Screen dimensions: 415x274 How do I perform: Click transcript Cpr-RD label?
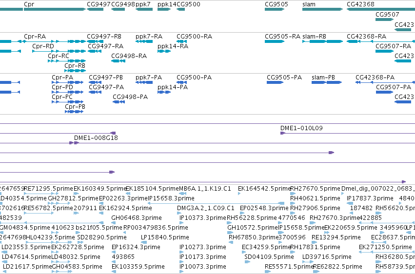(x=43, y=46)
